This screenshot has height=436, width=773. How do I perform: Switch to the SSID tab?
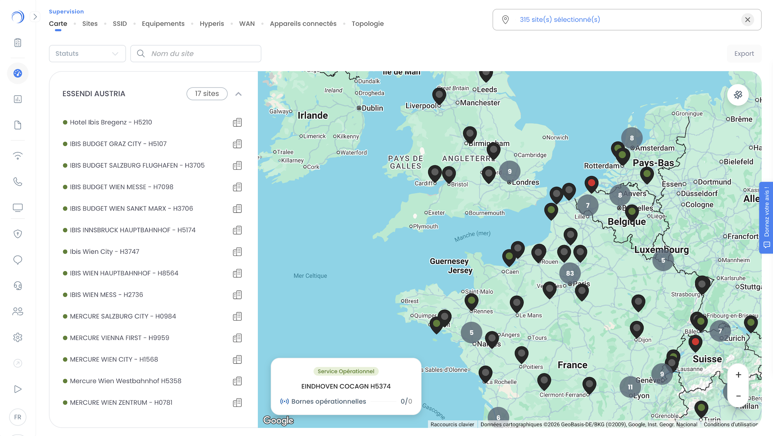pos(120,24)
